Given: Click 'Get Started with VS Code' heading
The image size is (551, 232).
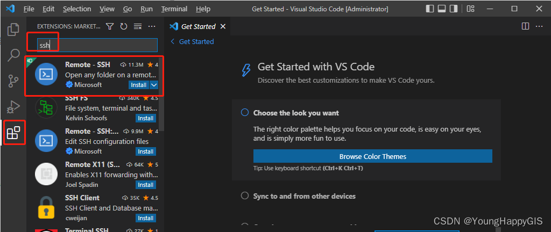Looking at the screenshot, I should [x=316, y=67].
